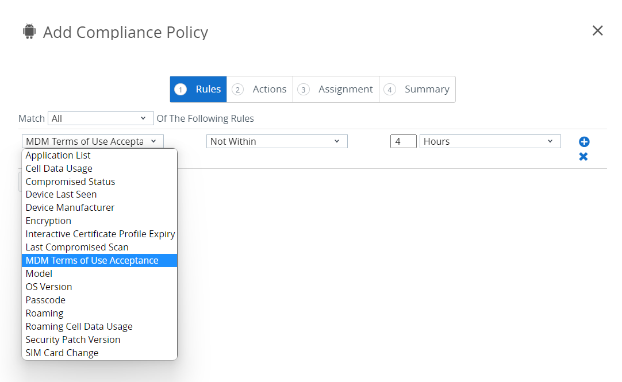
Task: Choose Interactive Certificate Profile Expiry option
Action: click(x=100, y=234)
